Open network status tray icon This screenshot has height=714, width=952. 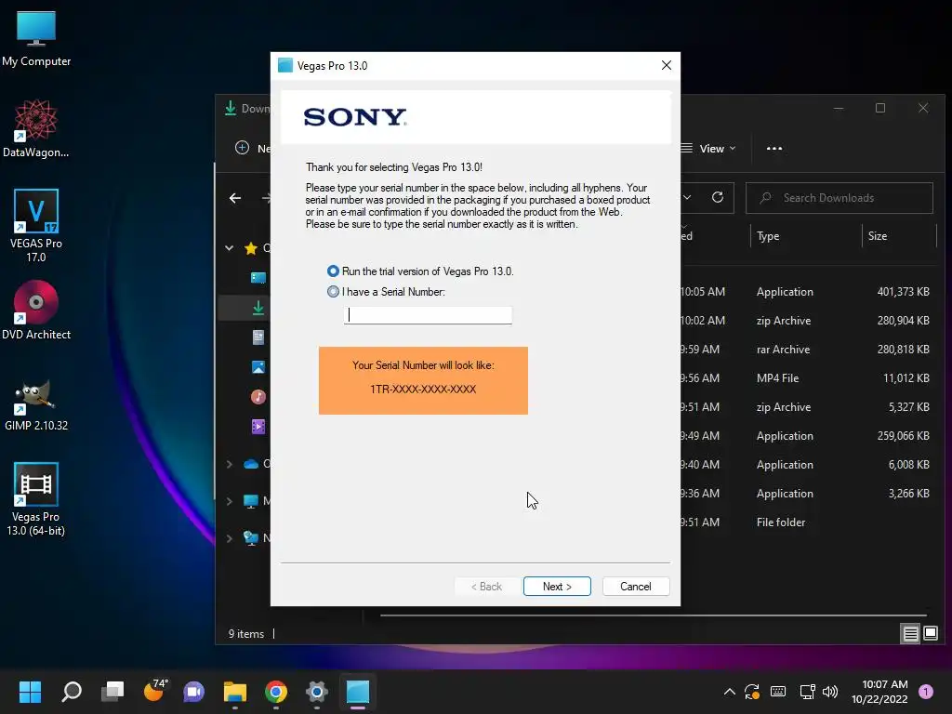[807, 692]
